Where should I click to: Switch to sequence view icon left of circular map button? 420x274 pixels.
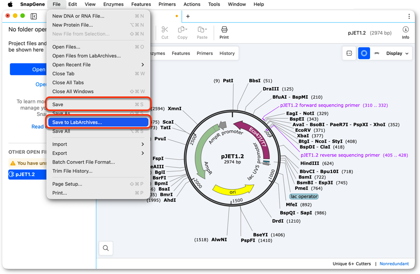click(x=349, y=53)
